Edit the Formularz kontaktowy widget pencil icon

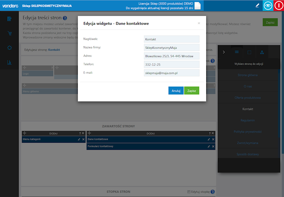(209, 146)
